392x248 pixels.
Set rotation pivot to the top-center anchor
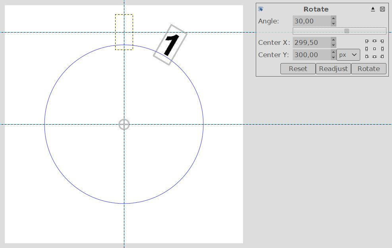(374, 41)
